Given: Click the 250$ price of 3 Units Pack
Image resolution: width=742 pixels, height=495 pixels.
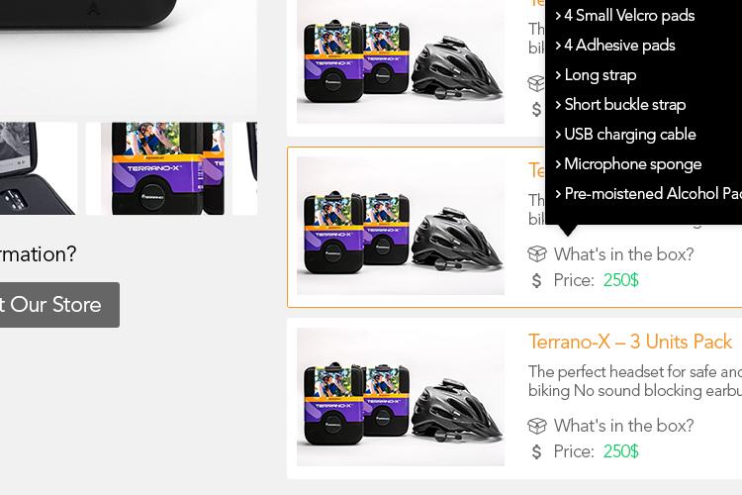Looking at the screenshot, I should coord(621,451).
